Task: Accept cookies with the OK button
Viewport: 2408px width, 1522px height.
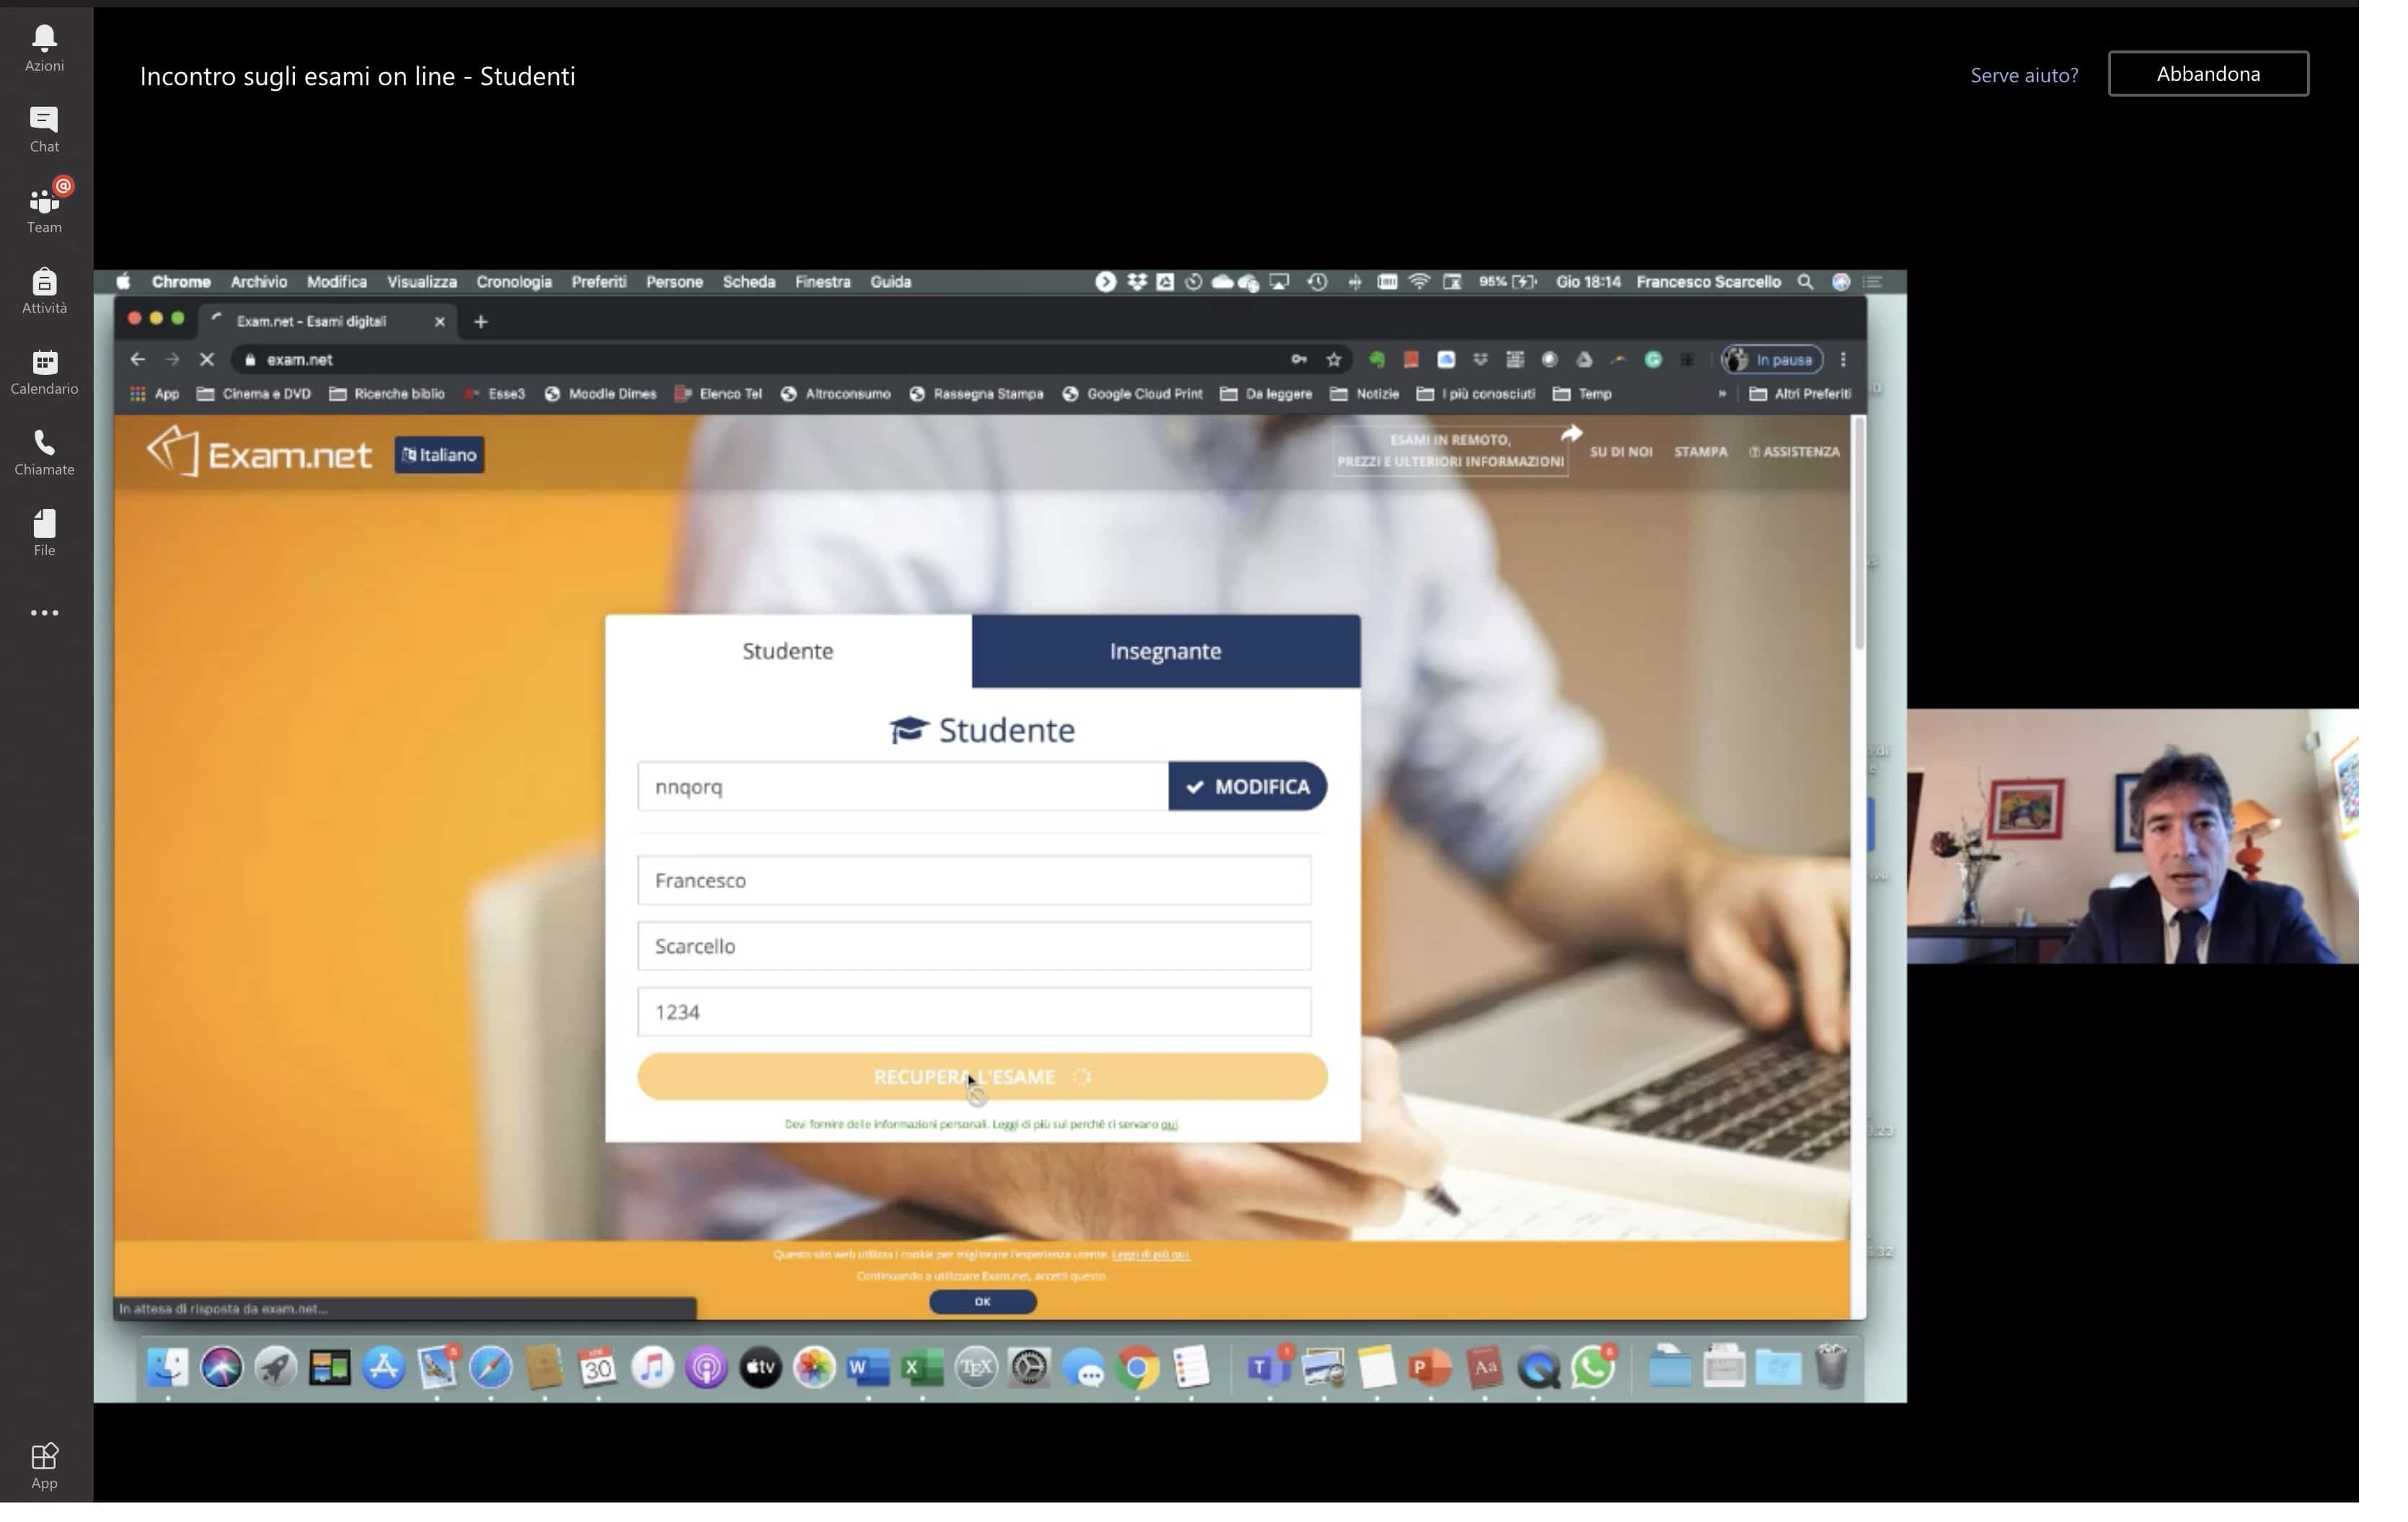Action: pos(982,1301)
